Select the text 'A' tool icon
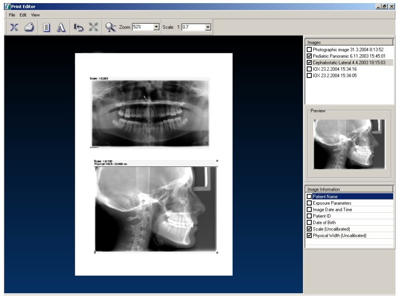Viewport: 399px width, 299px height. 61,27
